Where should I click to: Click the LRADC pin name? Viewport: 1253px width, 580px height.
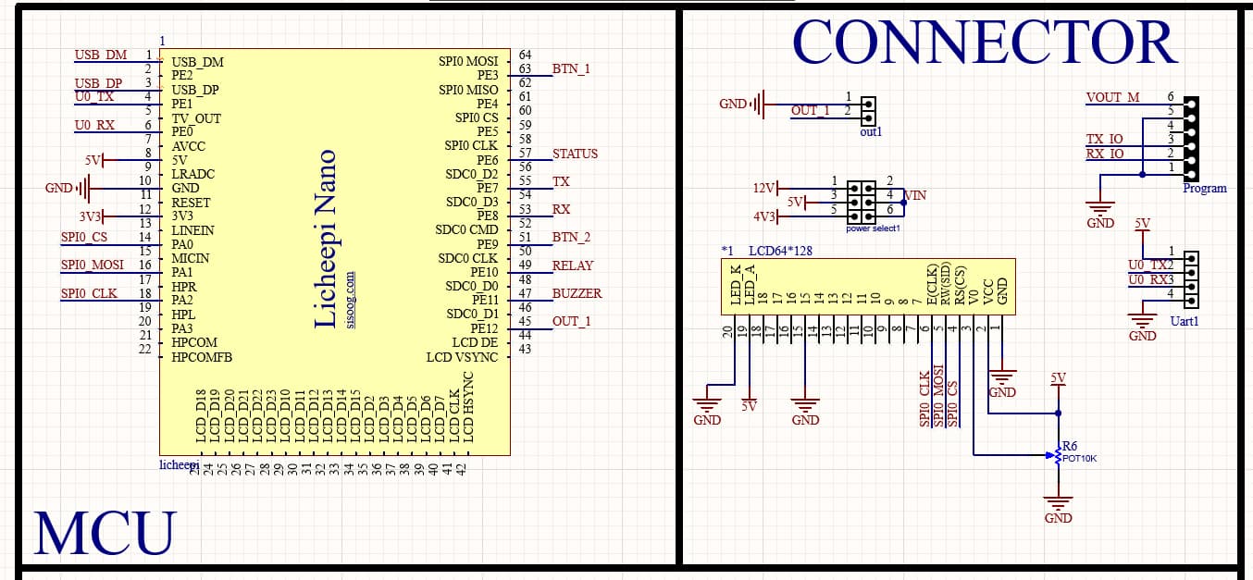[192, 174]
